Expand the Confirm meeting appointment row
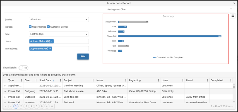 pyautogui.click(x=5, y=86)
